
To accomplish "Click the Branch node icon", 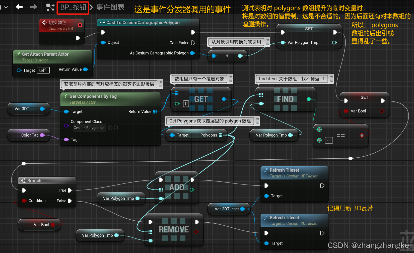I will tap(23, 180).
